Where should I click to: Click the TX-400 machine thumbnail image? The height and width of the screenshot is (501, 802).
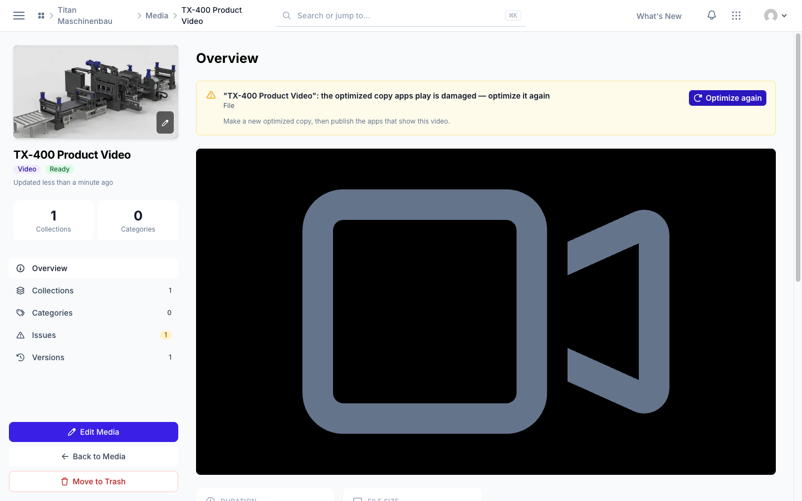[x=96, y=91]
